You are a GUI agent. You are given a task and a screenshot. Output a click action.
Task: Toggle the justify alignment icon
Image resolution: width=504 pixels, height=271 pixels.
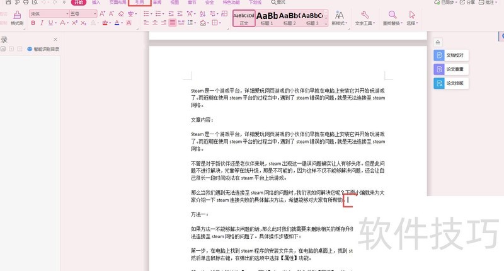(173, 23)
